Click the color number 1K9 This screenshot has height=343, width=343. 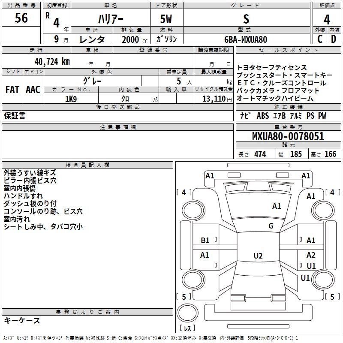71,99
